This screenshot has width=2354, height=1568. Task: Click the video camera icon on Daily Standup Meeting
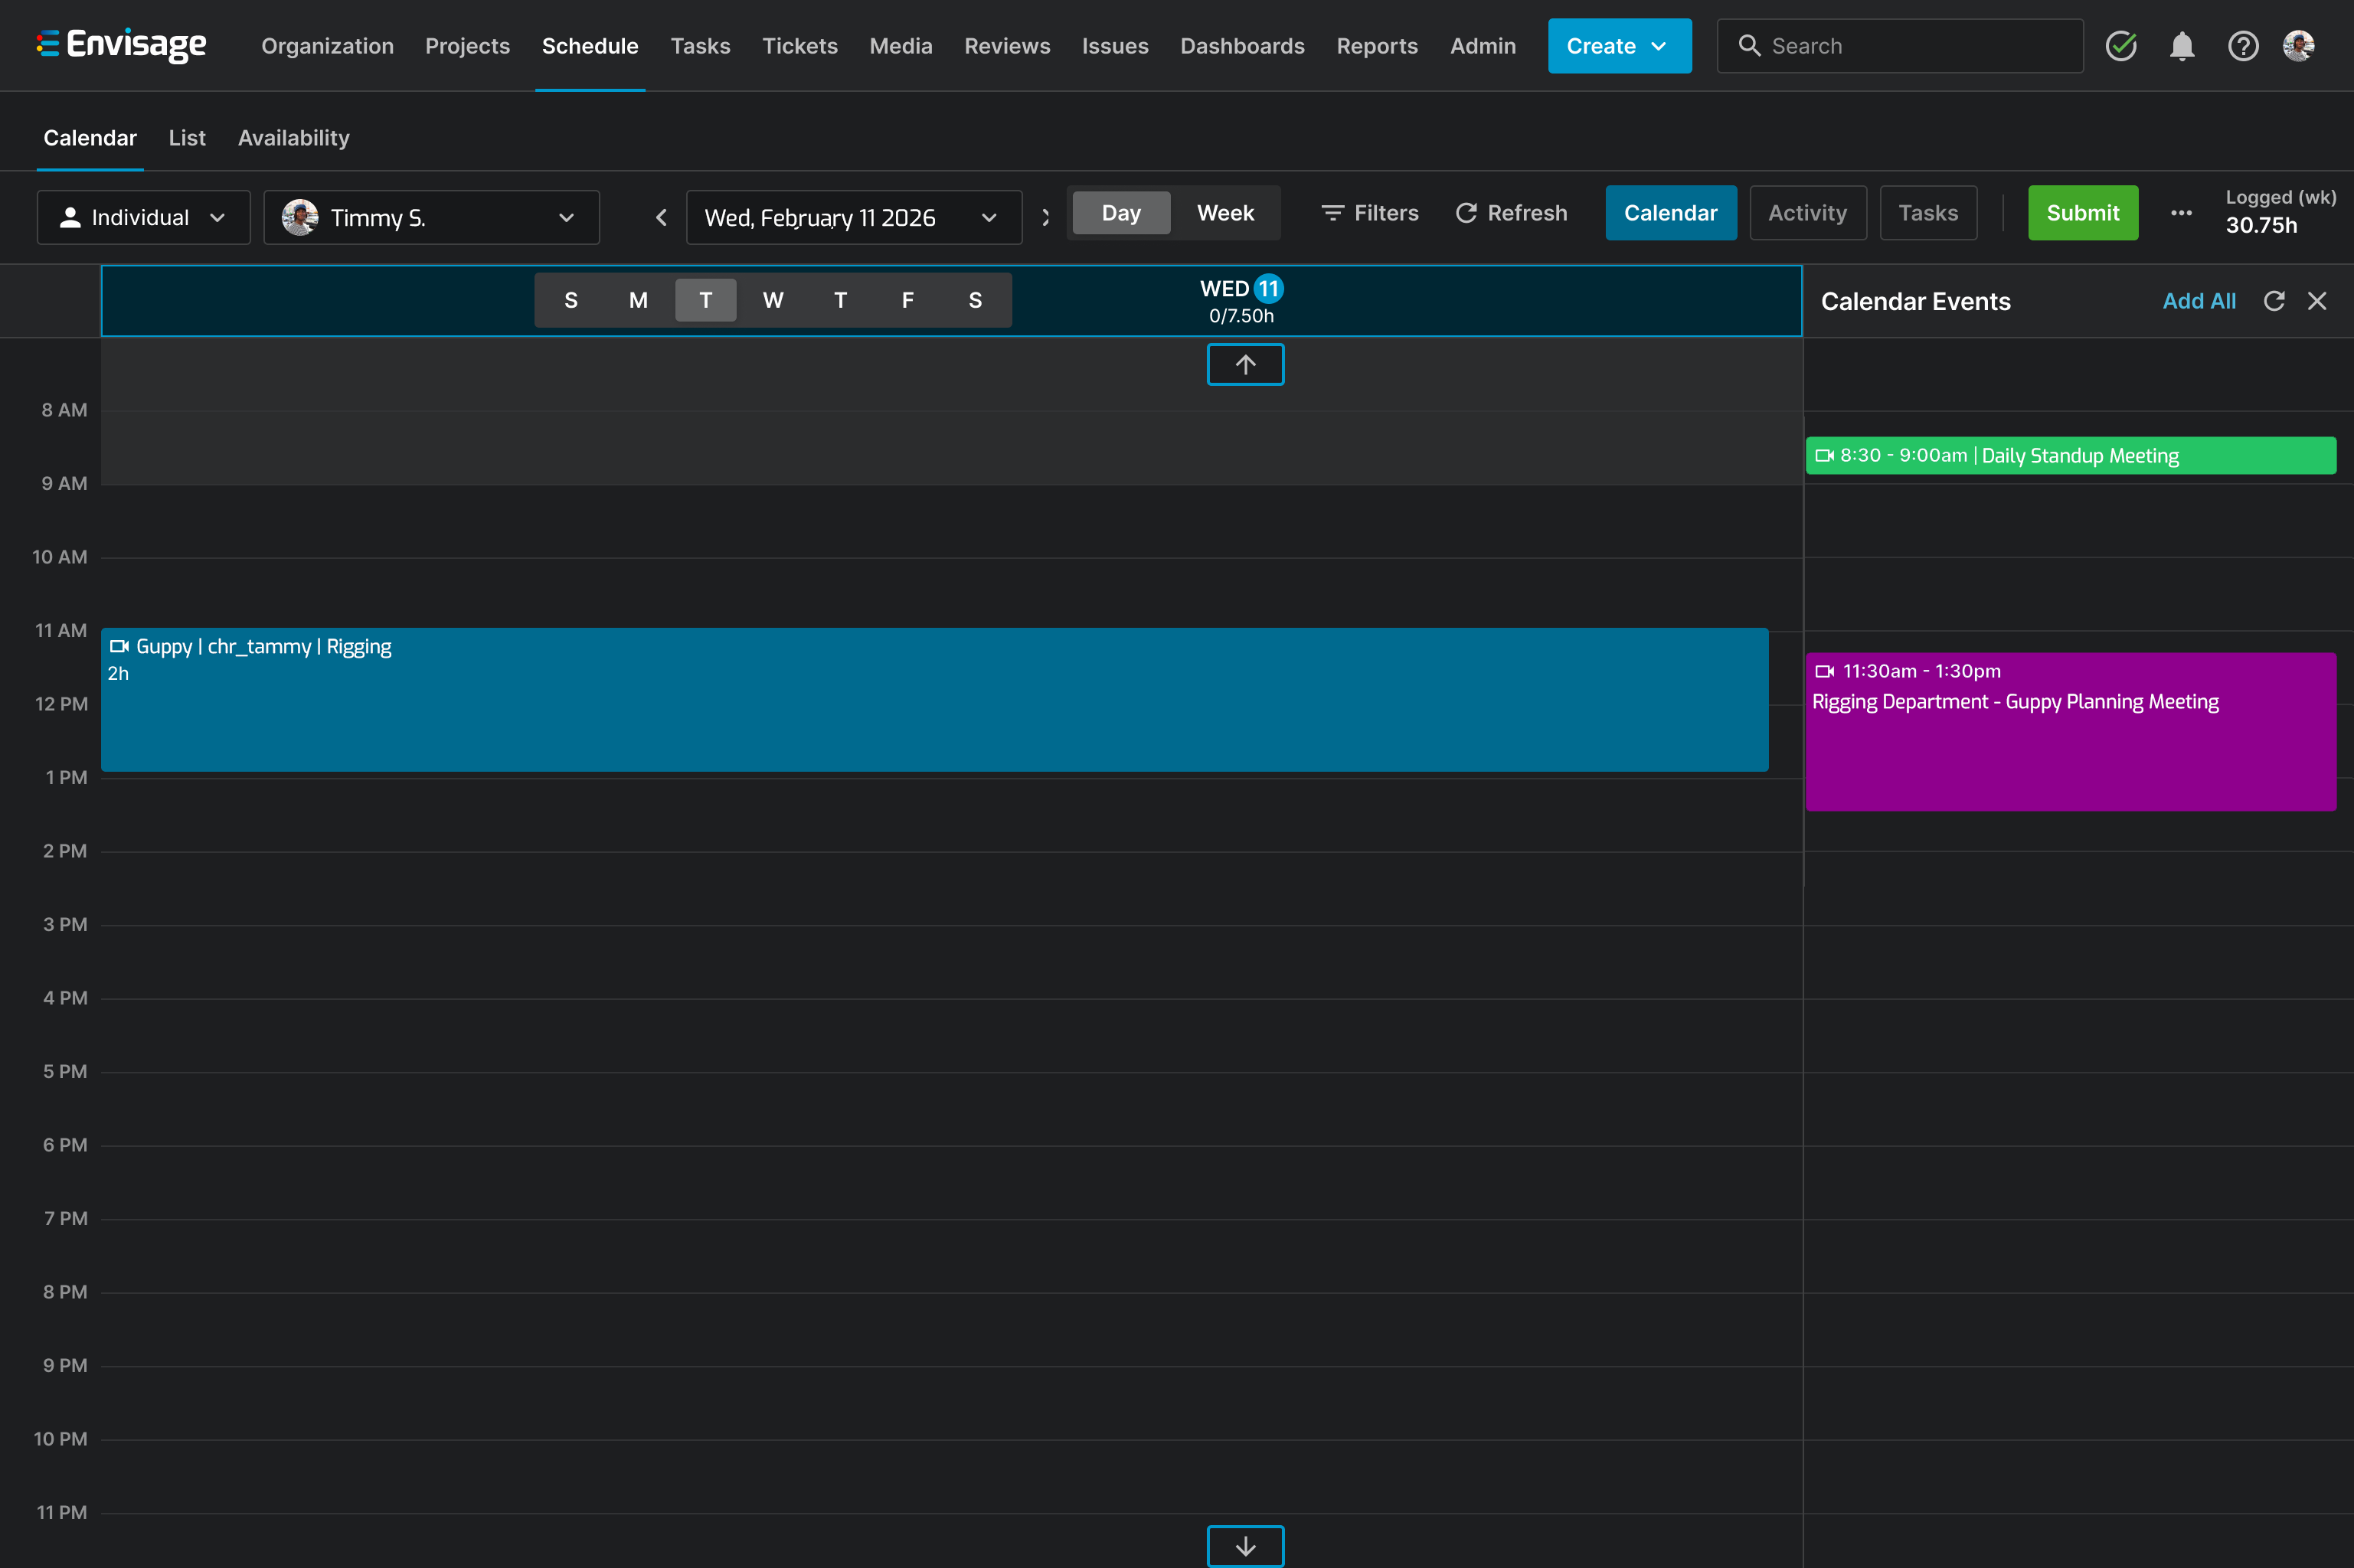coord(1824,455)
